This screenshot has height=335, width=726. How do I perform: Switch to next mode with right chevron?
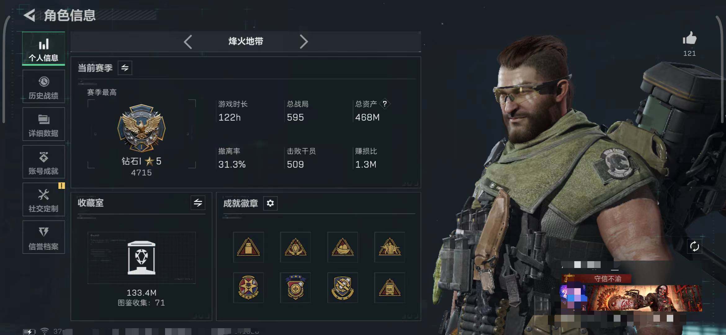tap(304, 42)
